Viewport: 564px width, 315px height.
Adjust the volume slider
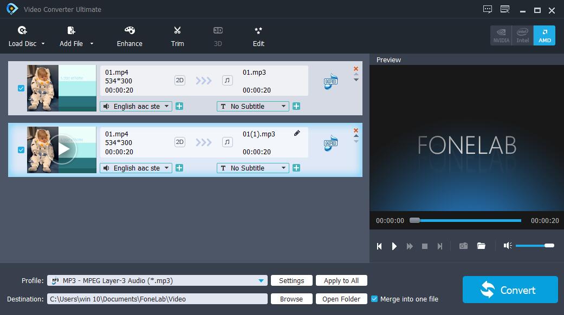click(535, 245)
